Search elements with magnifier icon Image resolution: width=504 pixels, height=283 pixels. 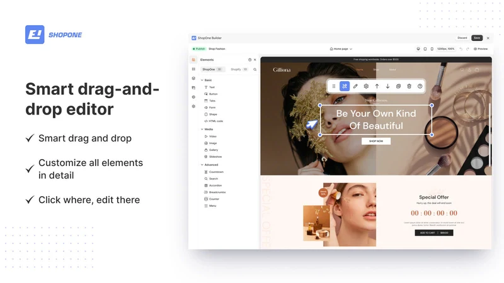(x=255, y=69)
